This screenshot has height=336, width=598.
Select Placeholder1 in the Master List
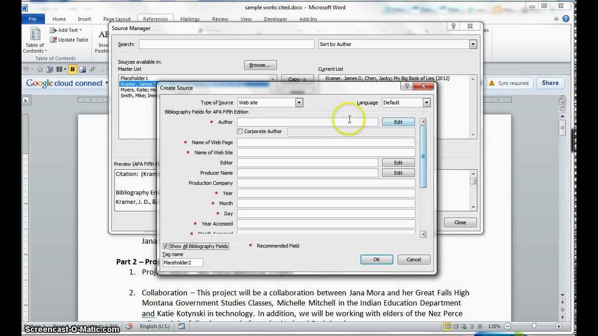(134, 78)
